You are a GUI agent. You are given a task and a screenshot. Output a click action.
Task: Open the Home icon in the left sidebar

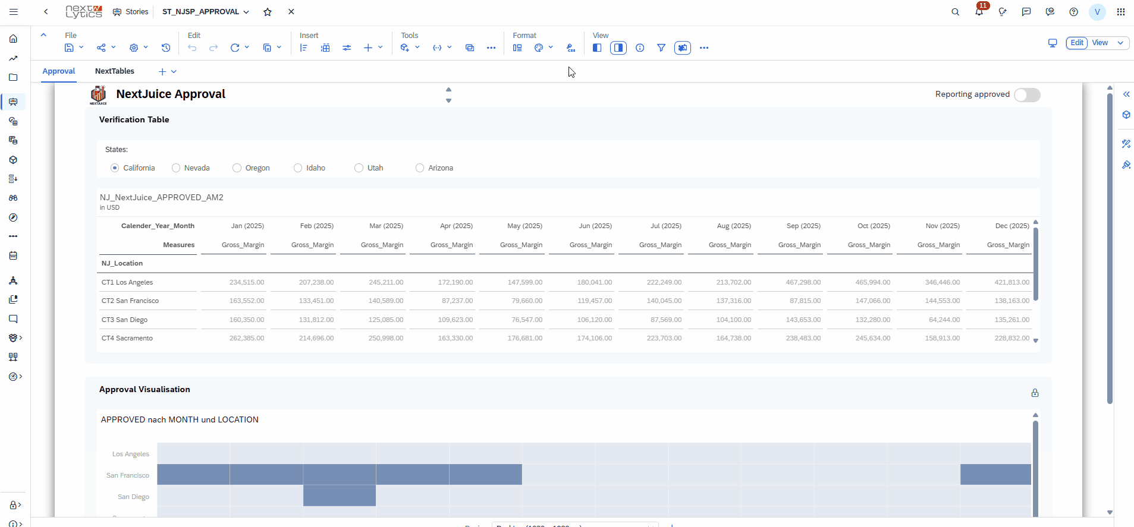point(13,39)
